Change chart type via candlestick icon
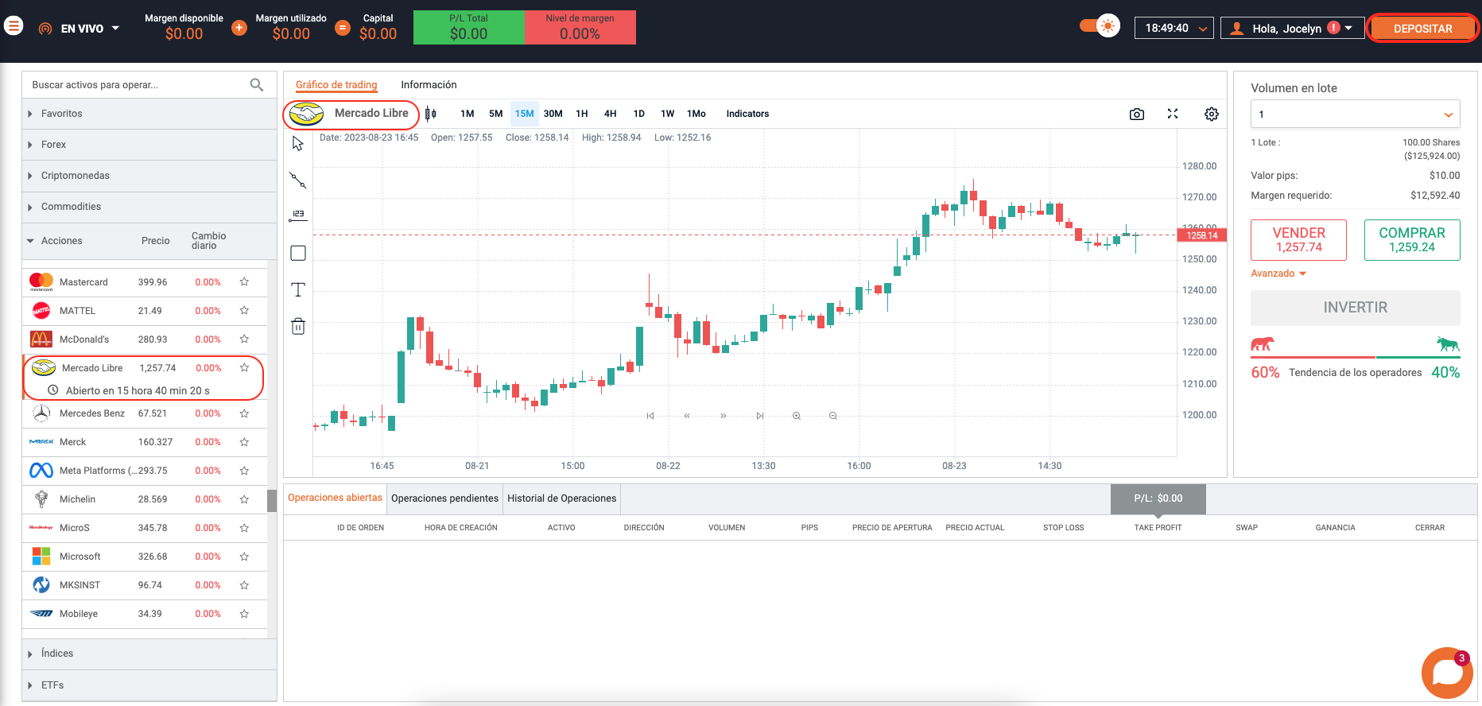 (x=430, y=114)
